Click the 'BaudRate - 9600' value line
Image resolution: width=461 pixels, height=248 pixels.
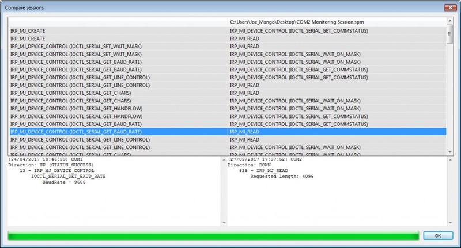[64, 182]
